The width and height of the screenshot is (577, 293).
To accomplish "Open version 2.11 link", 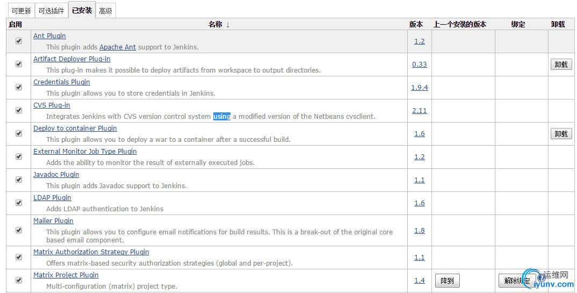I will tap(420, 110).
